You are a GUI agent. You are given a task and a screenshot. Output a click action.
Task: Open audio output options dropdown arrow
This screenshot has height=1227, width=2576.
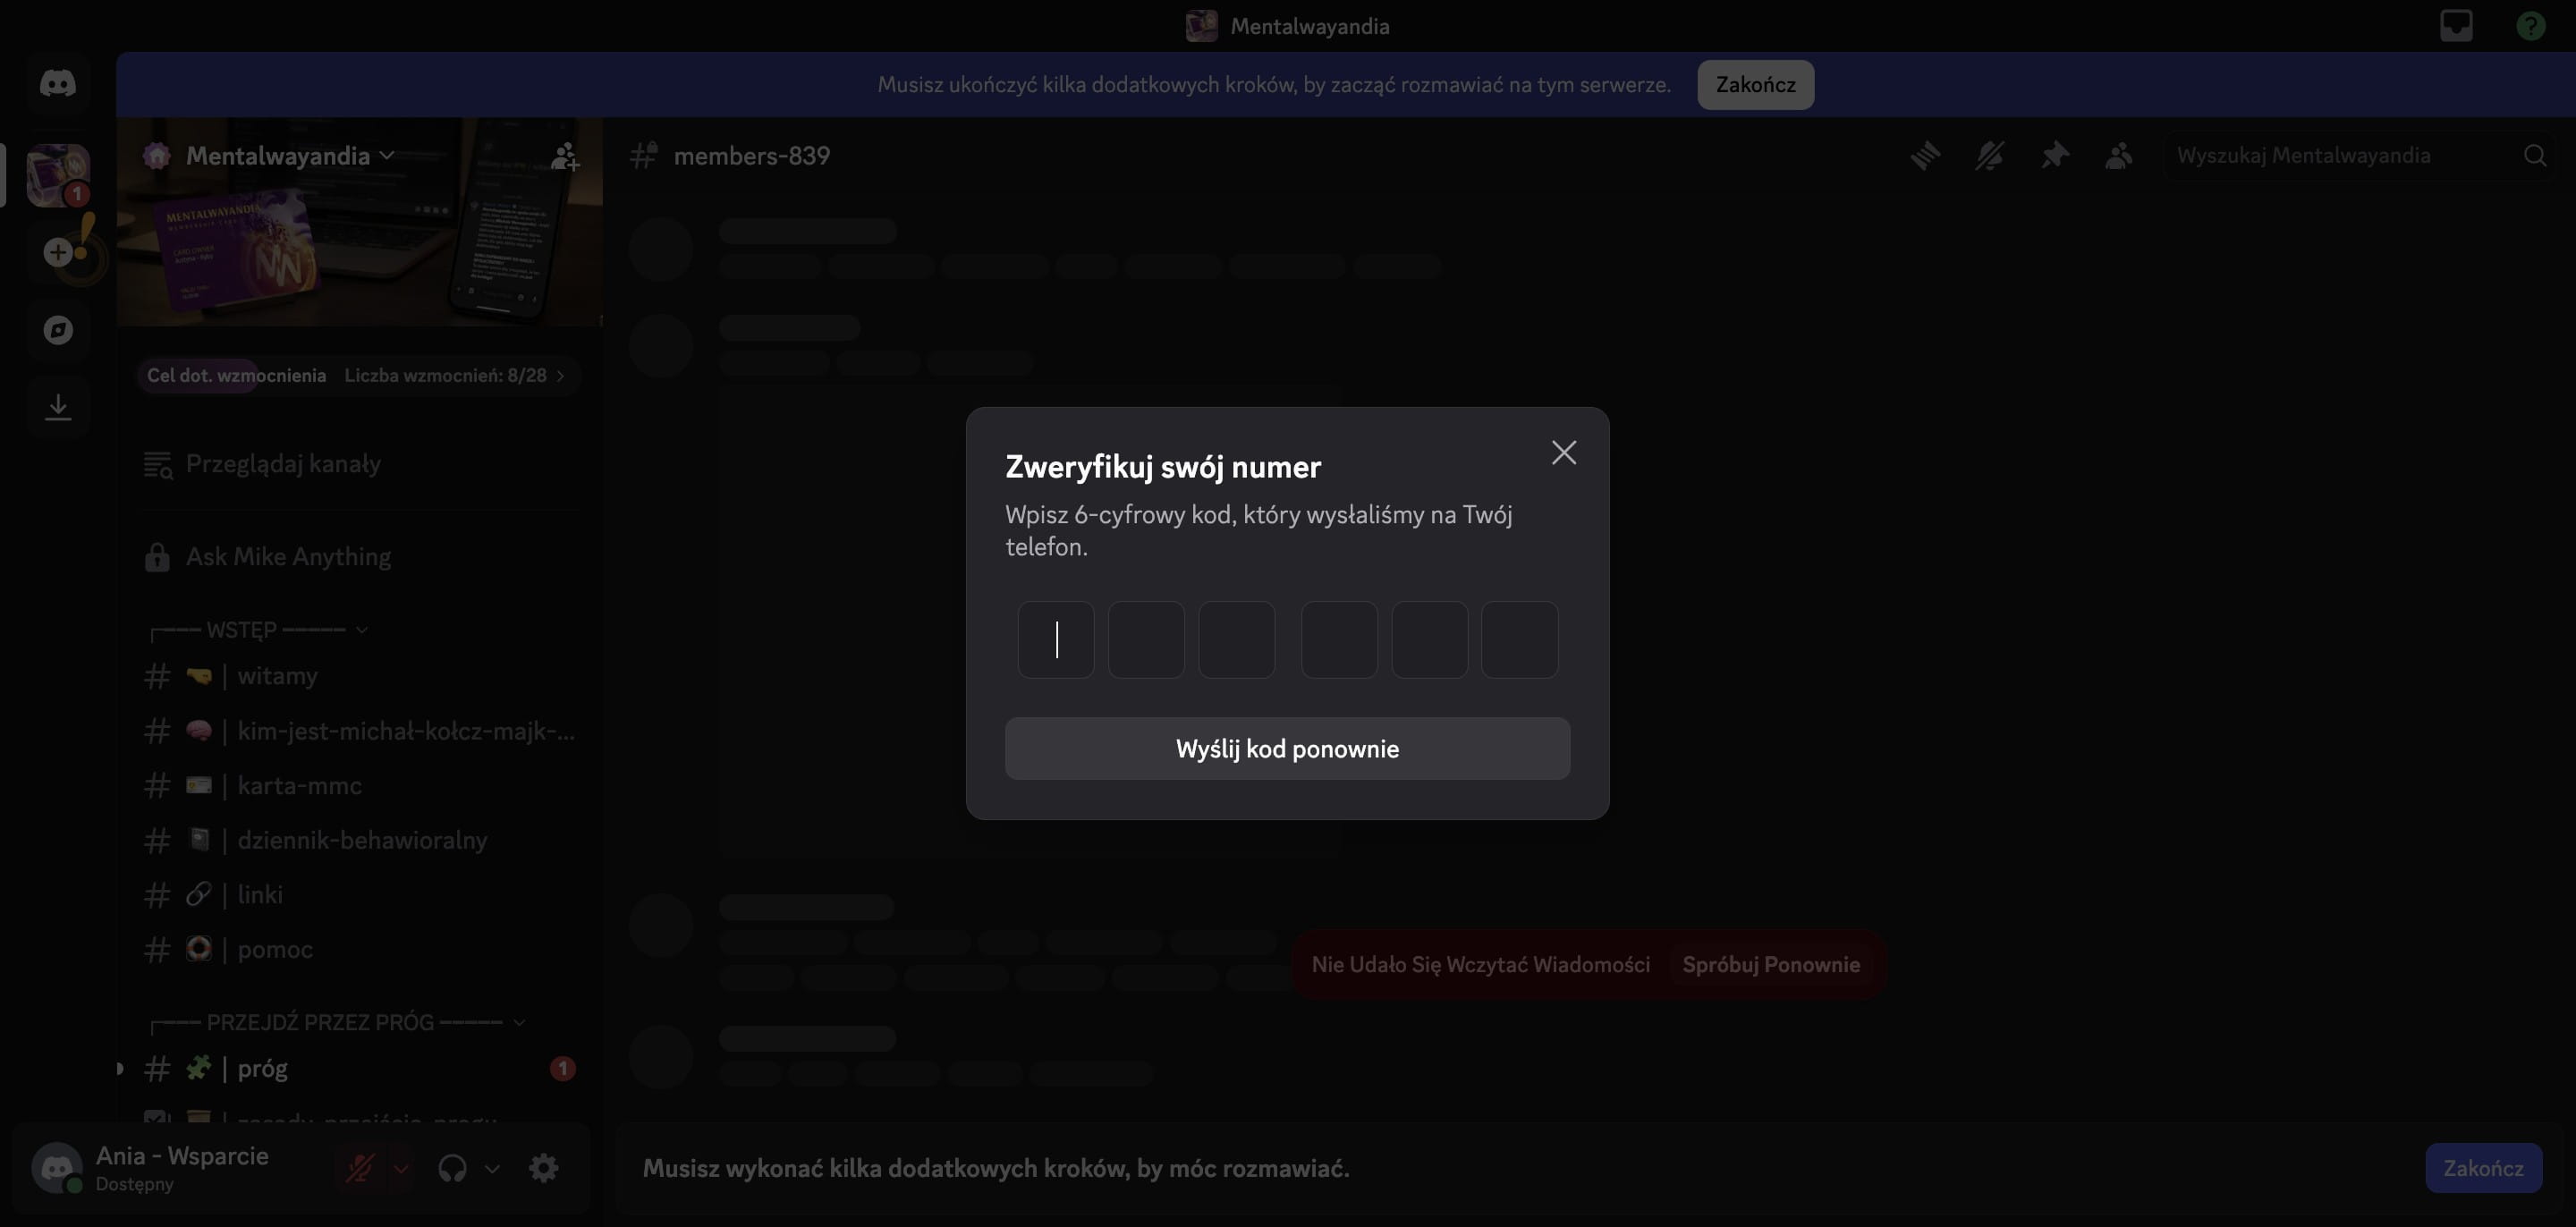pos(492,1168)
